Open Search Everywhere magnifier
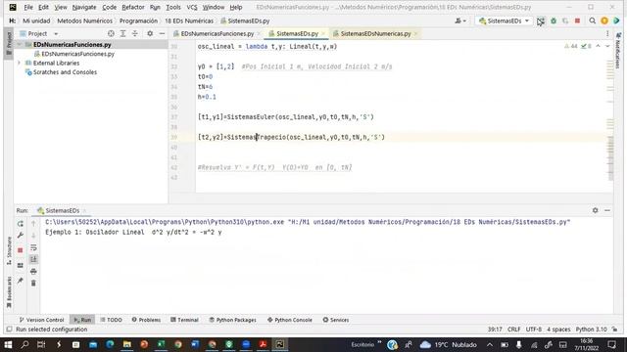Image resolution: width=627 pixels, height=352 pixels. point(592,21)
